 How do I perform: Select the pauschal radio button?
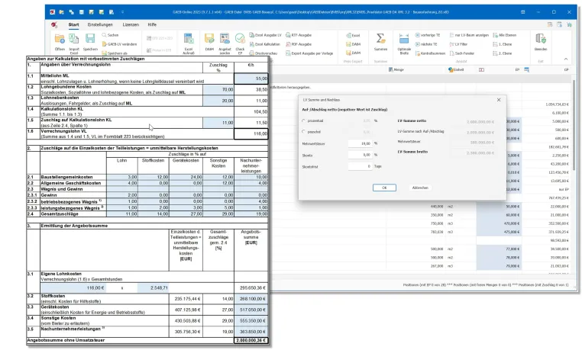pos(304,131)
